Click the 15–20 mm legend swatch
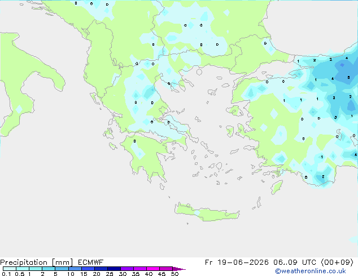The width and height of the screenshot is (358, 276). [88, 269]
